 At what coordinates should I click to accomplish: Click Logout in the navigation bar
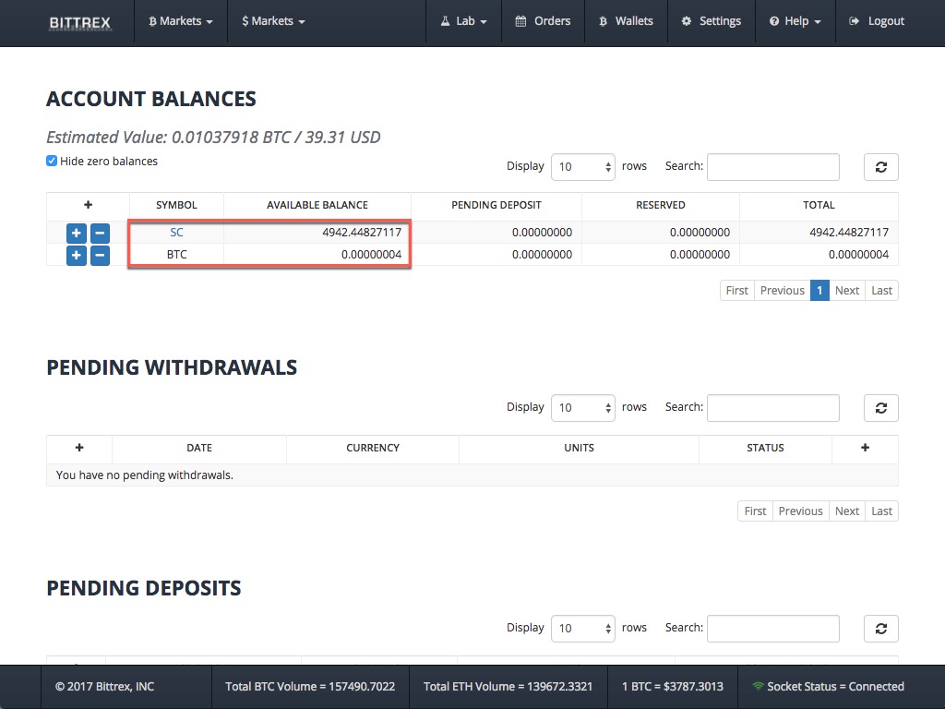click(x=876, y=21)
